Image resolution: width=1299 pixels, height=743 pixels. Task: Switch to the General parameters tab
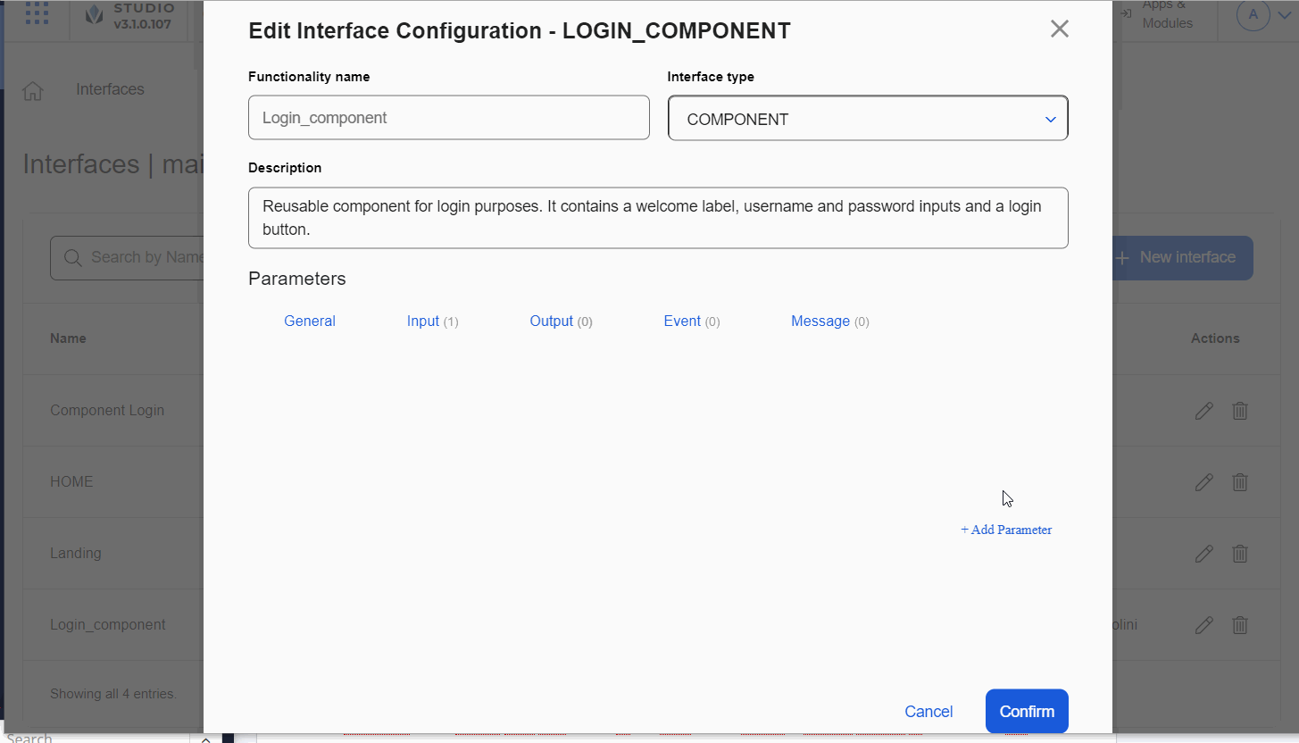point(309,321)
